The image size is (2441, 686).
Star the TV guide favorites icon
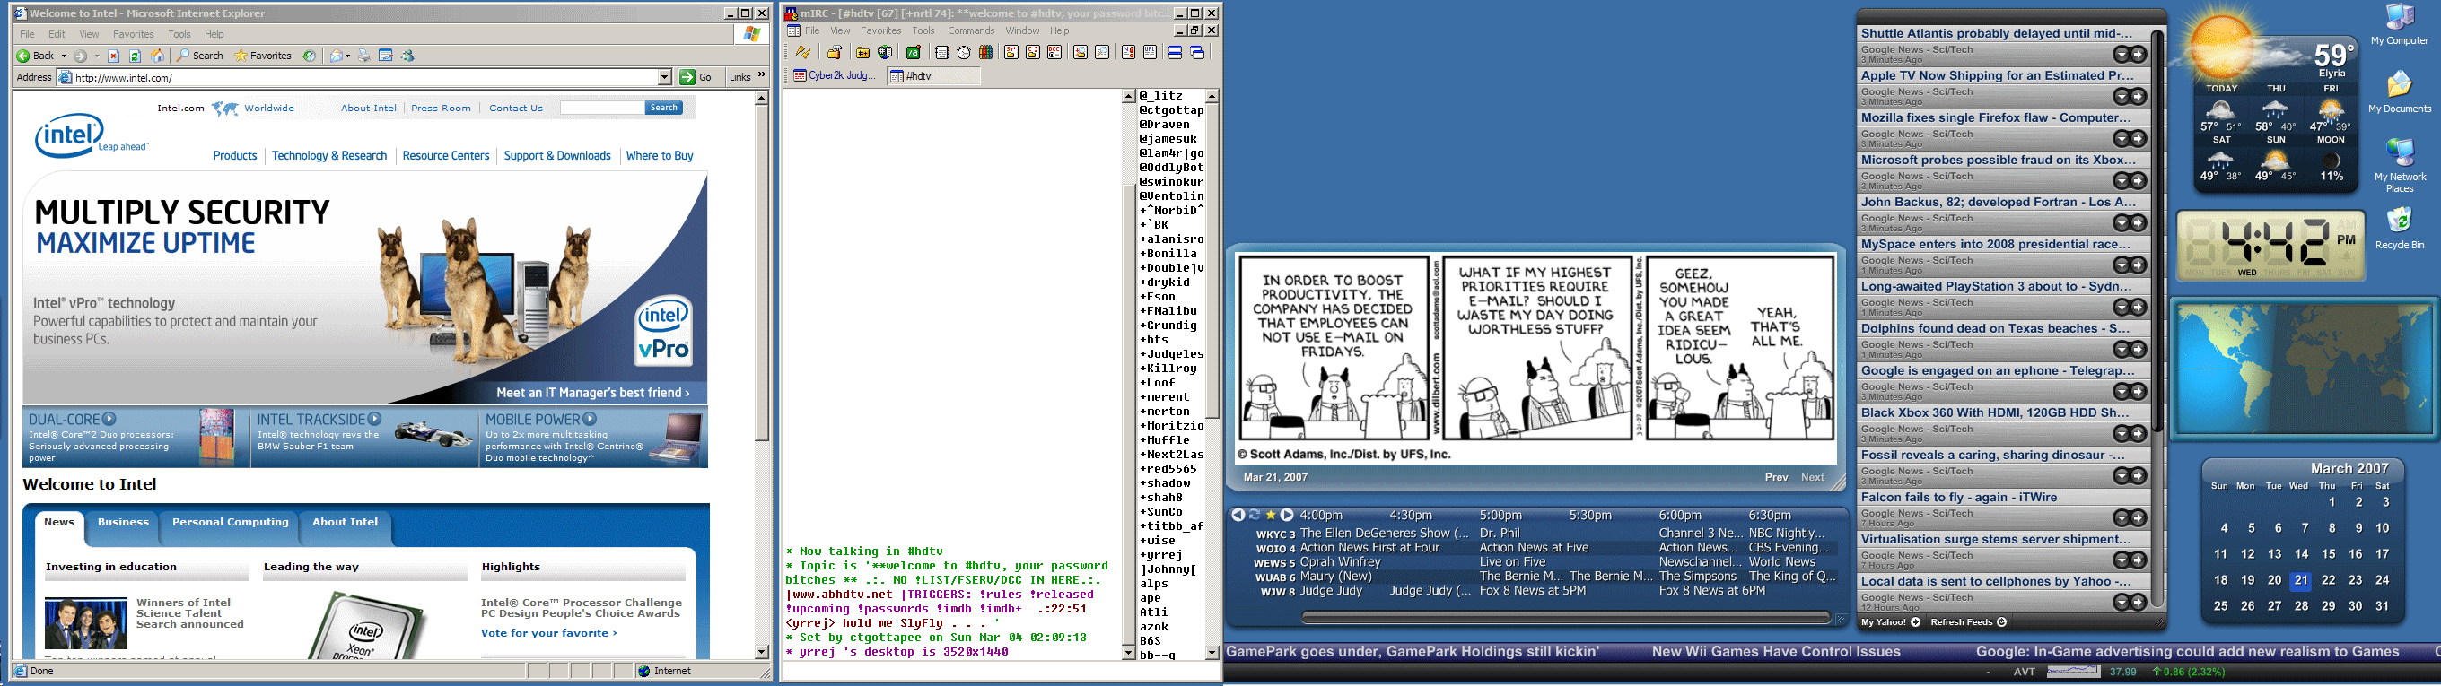pyautogui.click(x=1271, y=516)
